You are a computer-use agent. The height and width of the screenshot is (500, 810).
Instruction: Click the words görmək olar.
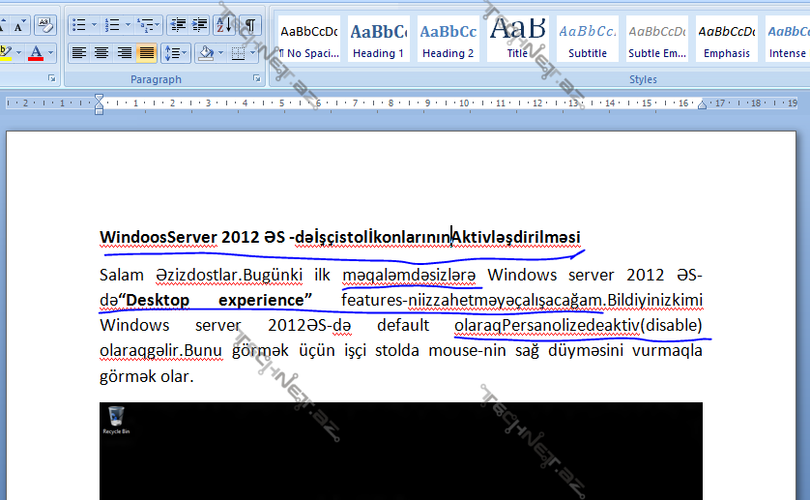147,376
